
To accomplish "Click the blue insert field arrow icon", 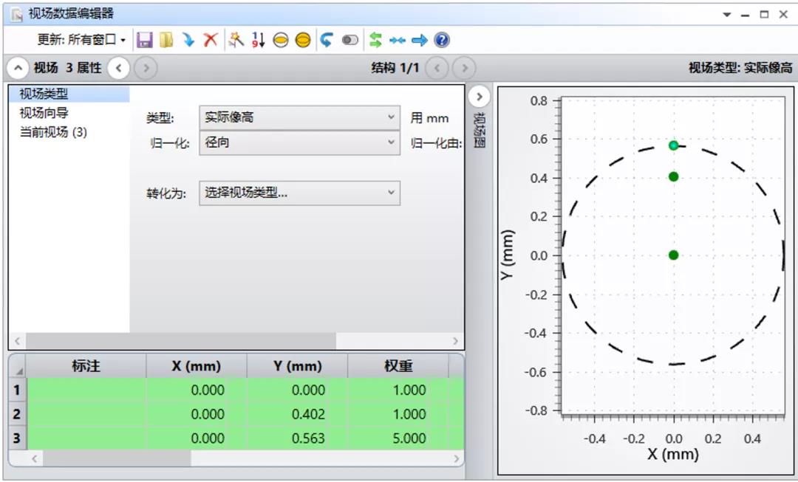I will pos(188,40).
